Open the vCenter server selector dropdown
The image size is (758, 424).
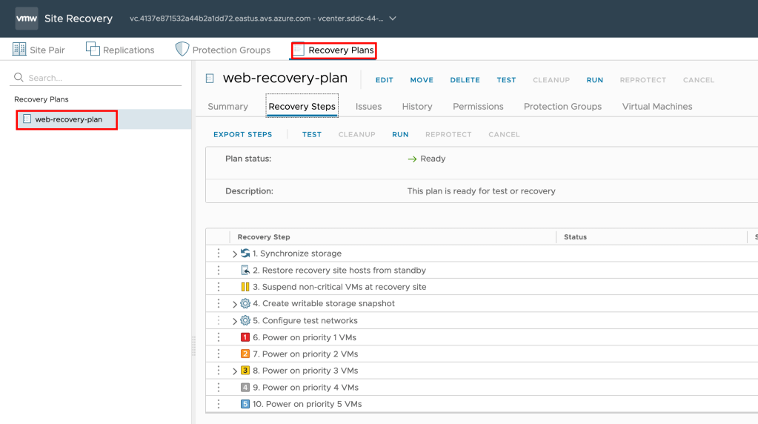click(393, 19)
